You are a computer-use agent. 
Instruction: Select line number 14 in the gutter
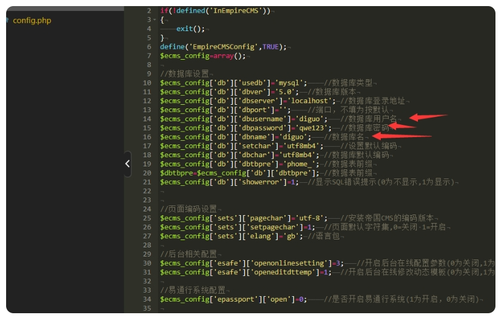147,119
